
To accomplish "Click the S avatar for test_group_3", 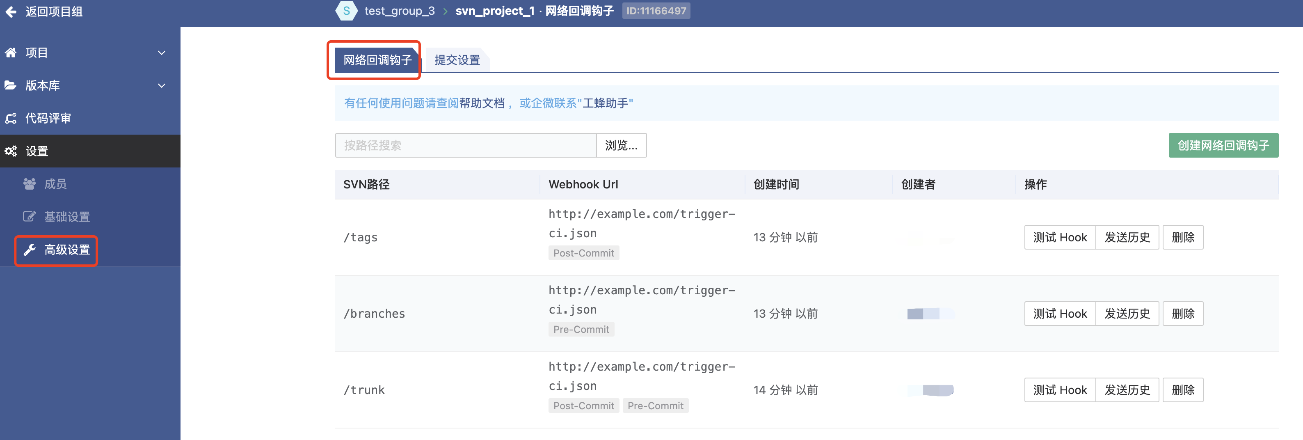I will click(x=347, y=11).
